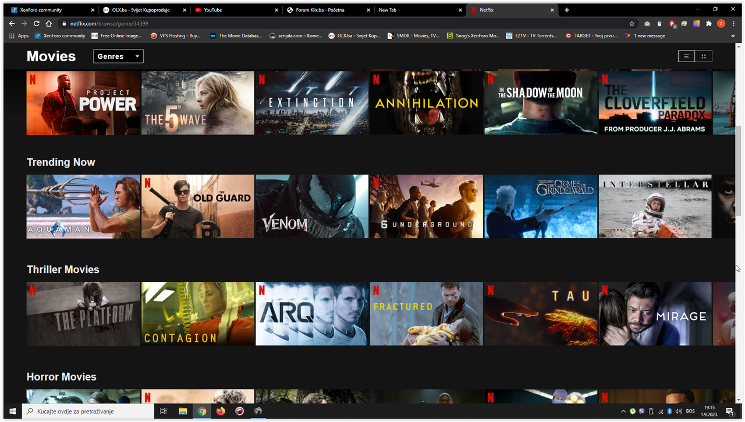Viewport: 745px width, 422px height.
Task: Open uTorrent from the system tray
Action: pyautogui.click(x=633, y=412)
